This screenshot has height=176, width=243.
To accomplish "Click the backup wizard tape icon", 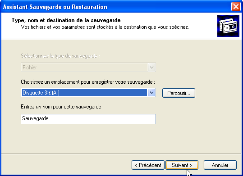I will (x=228, y=26).
